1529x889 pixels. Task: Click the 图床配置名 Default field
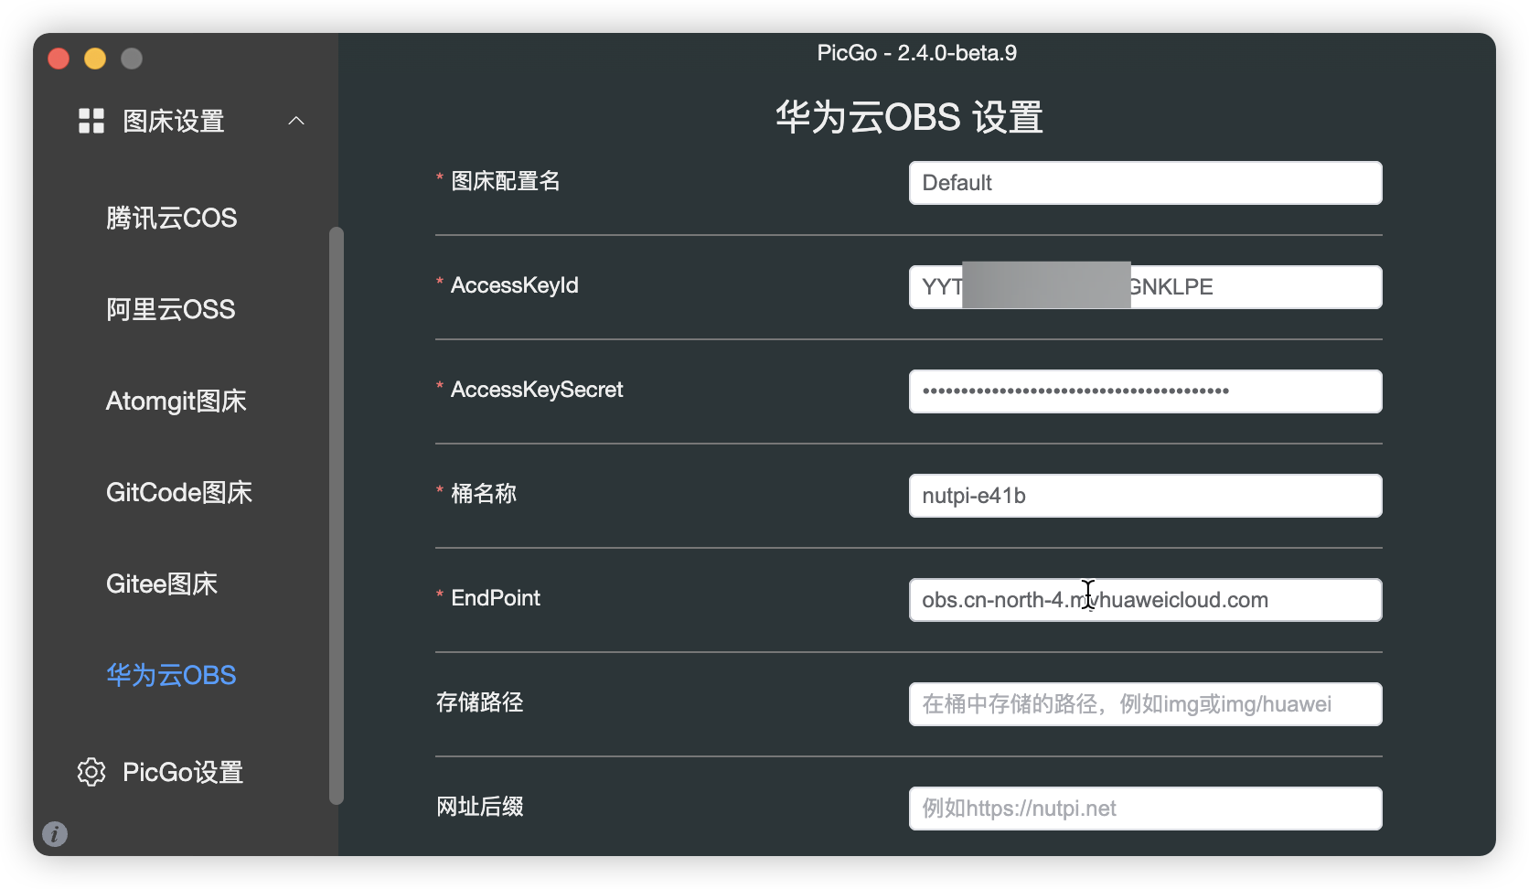pyautogui.click(x=1145, y=183)
